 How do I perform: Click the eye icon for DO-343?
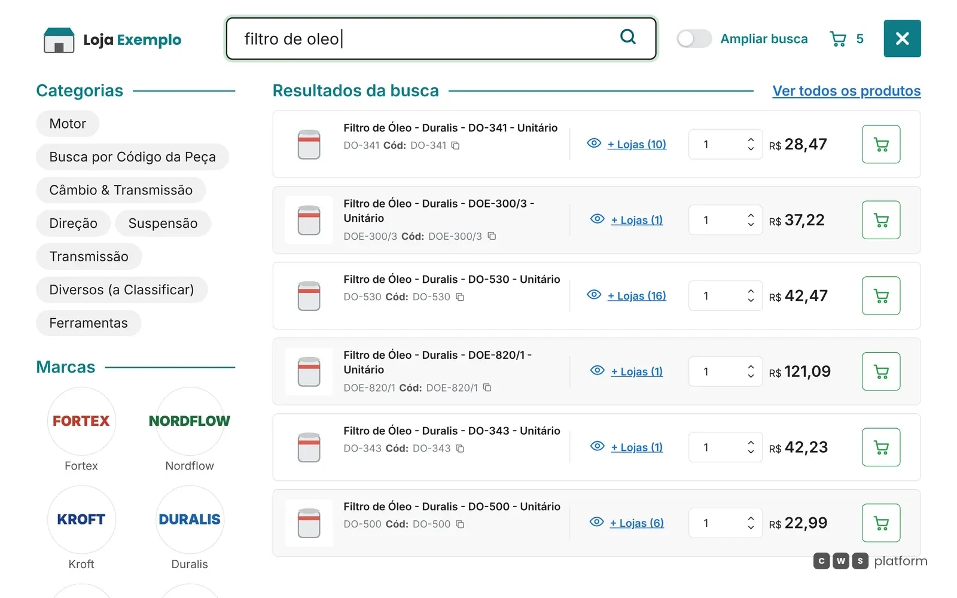[x=597, y=447]
